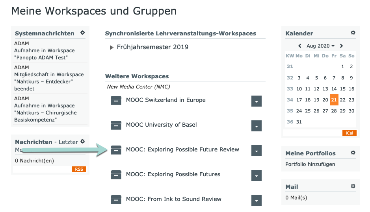Open Aug 2020 month dropdown
This screenshot has width=370, height=212.
point(320,46)
